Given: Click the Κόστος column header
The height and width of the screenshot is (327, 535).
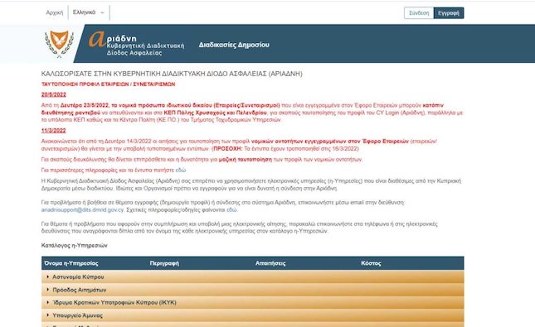Looking at the screenshot, I should point(372,263).
